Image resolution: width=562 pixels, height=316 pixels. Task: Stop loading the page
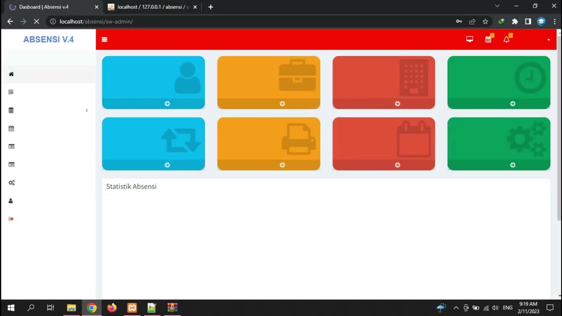click(36, 22)
